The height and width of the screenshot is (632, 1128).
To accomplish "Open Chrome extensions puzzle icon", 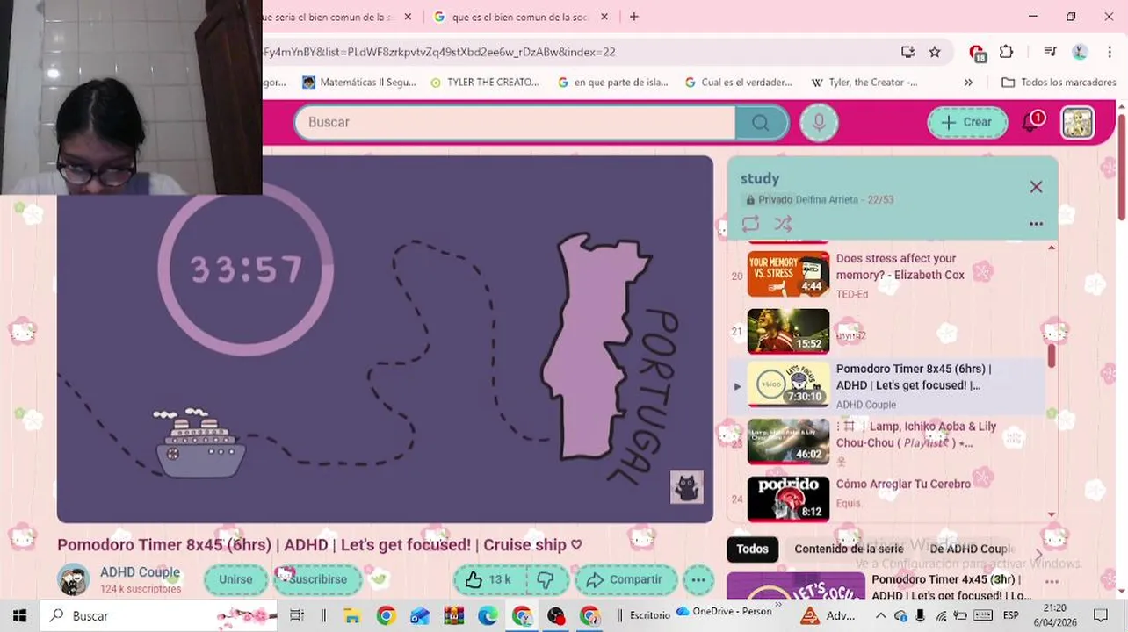I will tap(1007, 52).
